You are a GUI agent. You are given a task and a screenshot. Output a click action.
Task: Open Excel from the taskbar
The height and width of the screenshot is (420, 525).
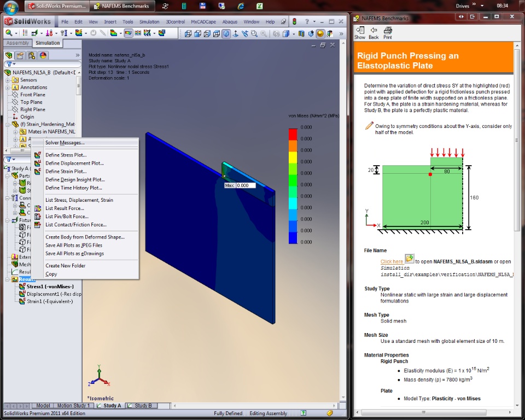(x=259, y=5)
